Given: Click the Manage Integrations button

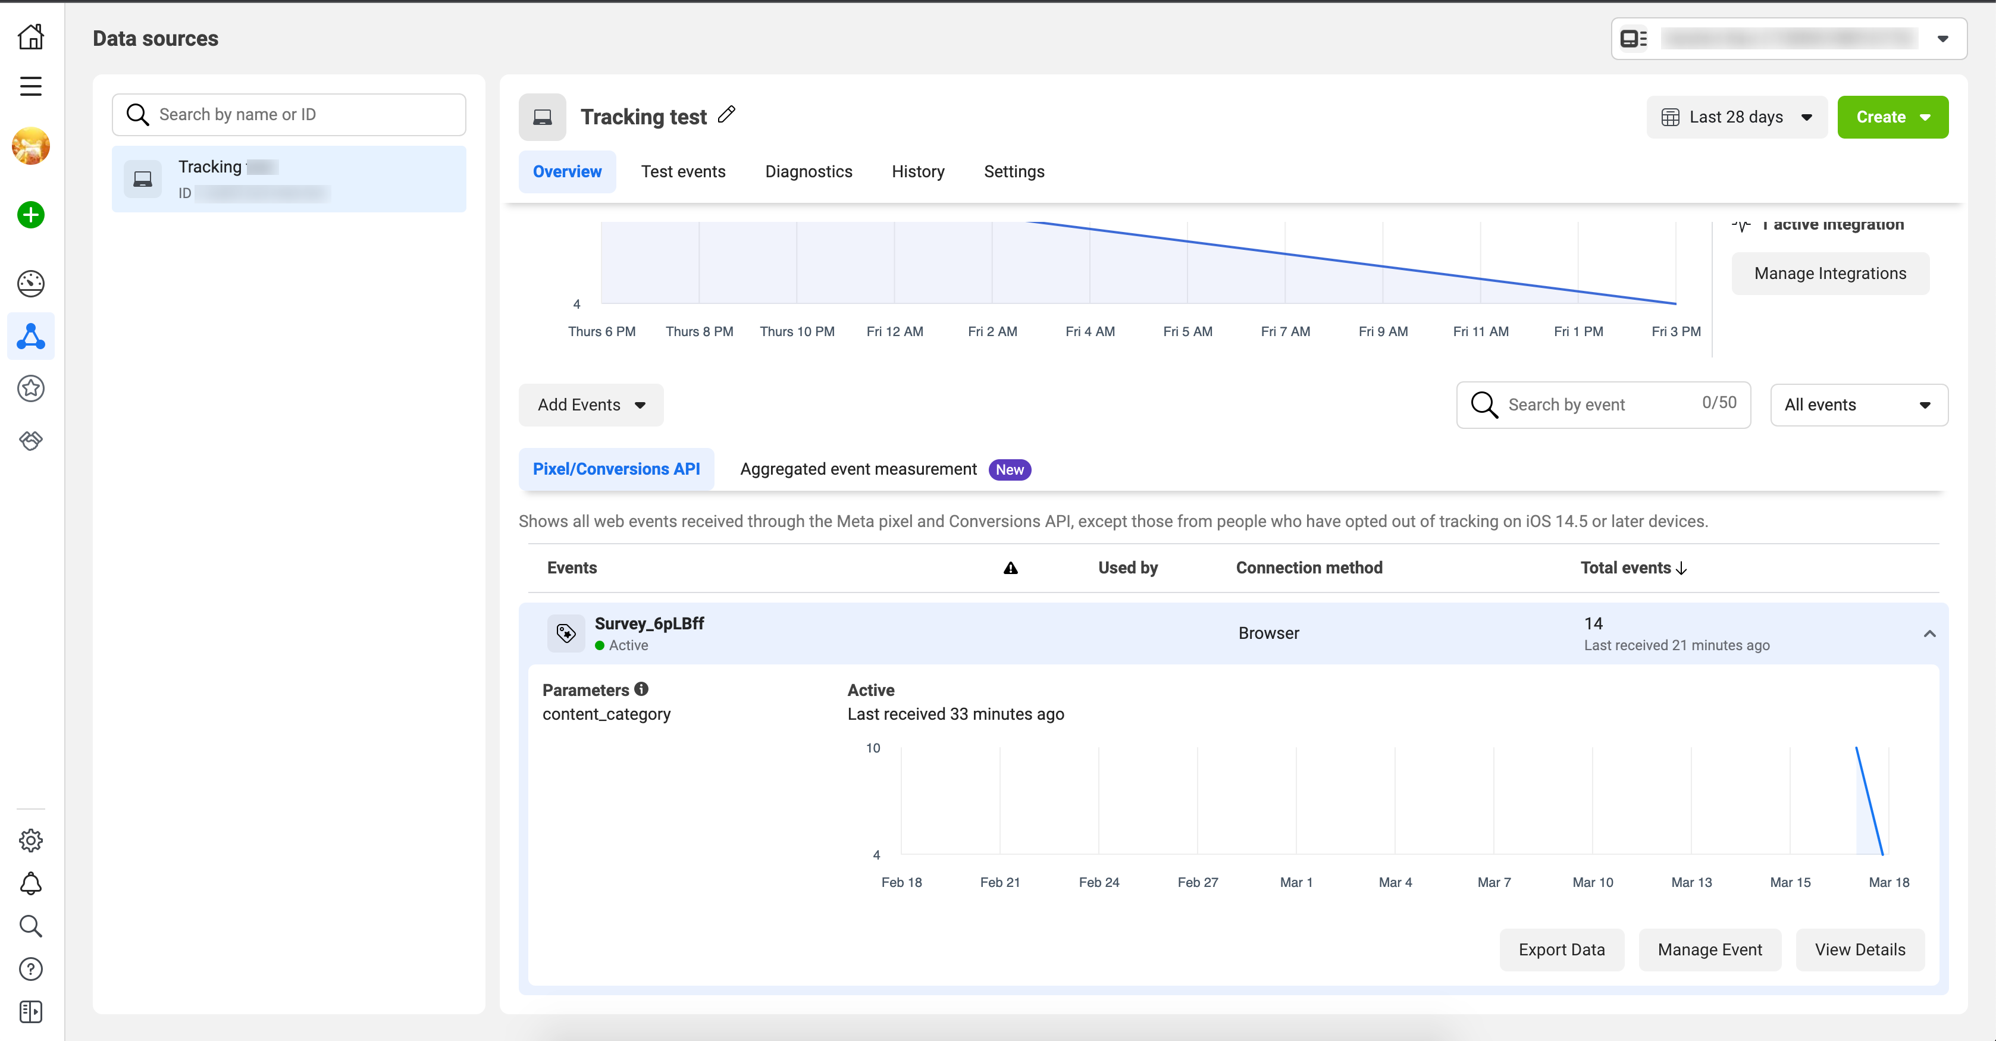Looking at the screenshot, I should 1829,274.
